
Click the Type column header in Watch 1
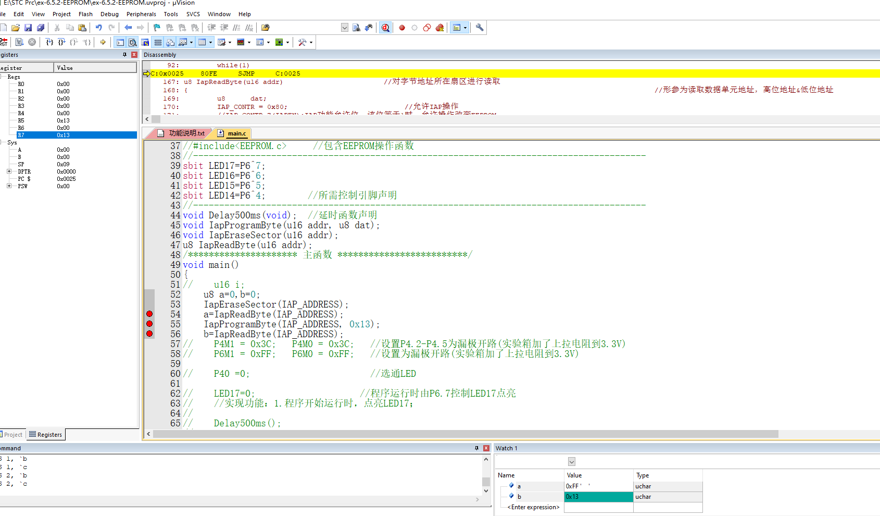tap(668, 475)
